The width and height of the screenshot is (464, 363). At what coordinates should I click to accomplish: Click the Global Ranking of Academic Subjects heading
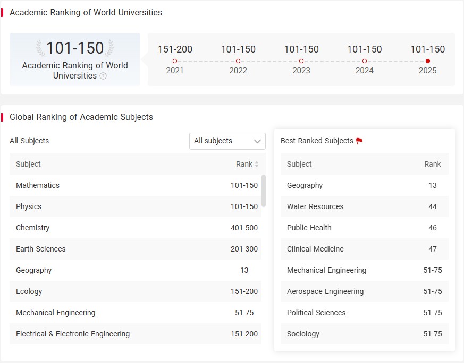pyautogui.click(x=81, y=117)
